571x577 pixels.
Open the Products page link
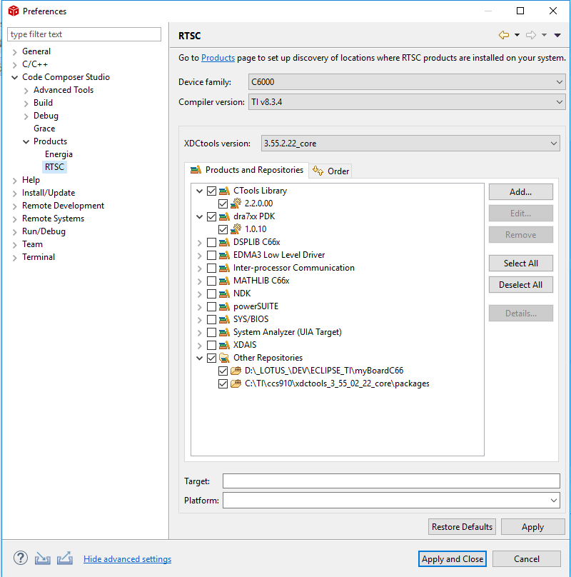(x=218, y=58)
